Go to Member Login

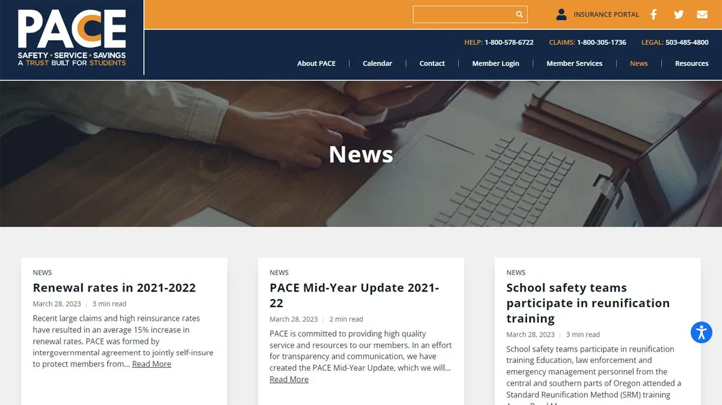496,63
